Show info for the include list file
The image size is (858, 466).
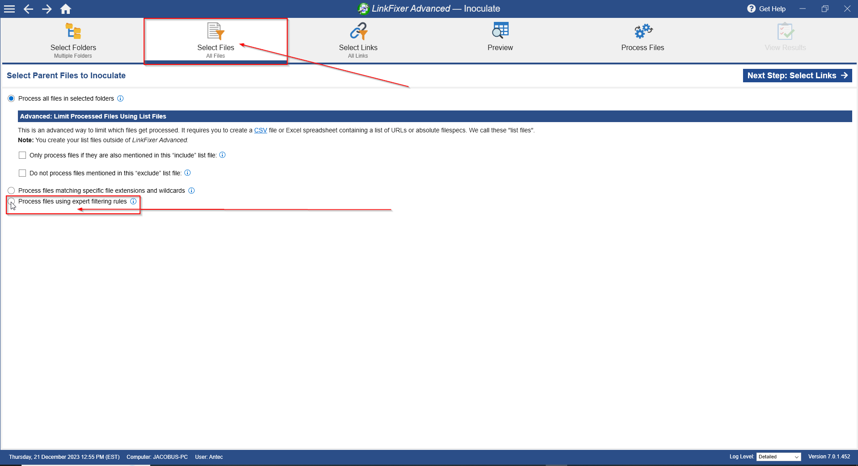click(x=222, y=155)
